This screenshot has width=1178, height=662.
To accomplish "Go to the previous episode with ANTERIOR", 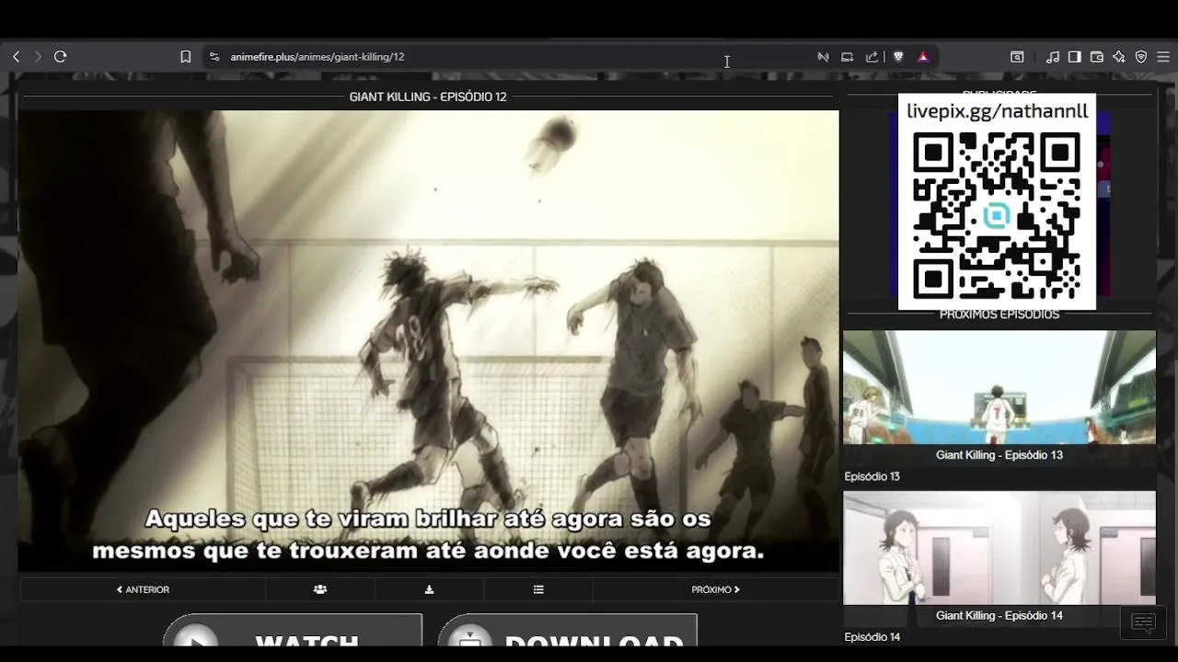I will coord(143,589).
